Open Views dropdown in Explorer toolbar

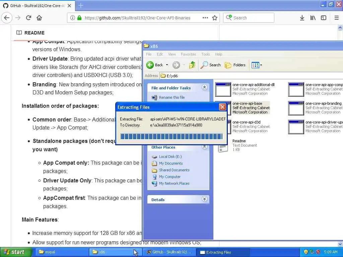coord(257,65)
